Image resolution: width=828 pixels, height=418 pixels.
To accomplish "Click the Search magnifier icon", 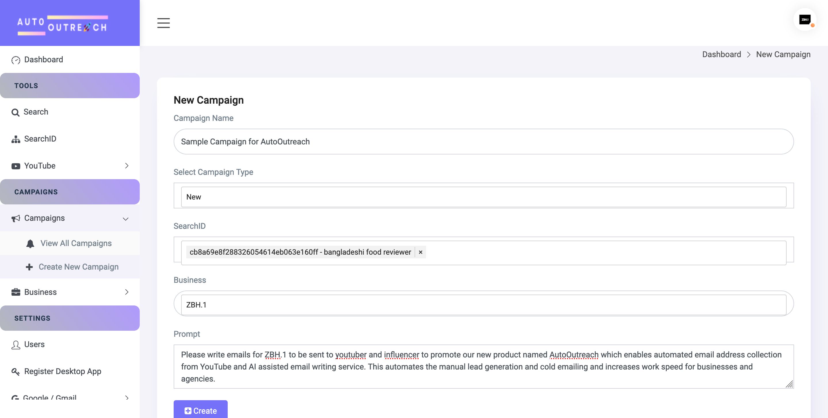I will (x=15, y=112).
